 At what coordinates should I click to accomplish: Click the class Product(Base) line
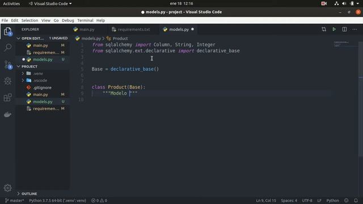(x=119, y=87)
